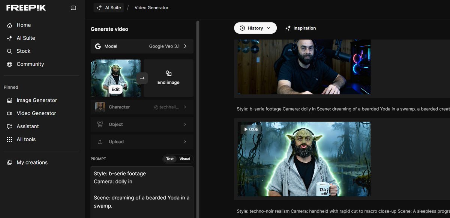Click the Pinned section label
Image resolution: width=450 pixels, height=218 pixels.
tap(11, 87)
